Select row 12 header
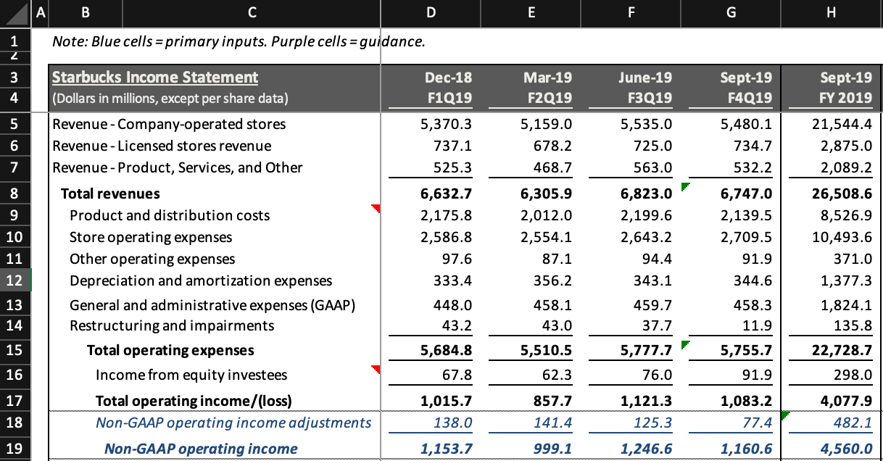The width and height of the screenshot is (883, 461). pos(13,282)
